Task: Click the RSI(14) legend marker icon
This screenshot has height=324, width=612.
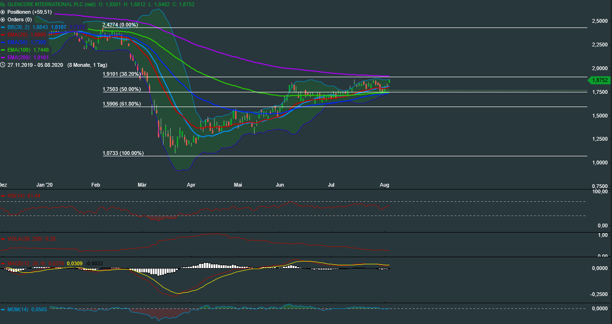Action: (x=3, y=196)
